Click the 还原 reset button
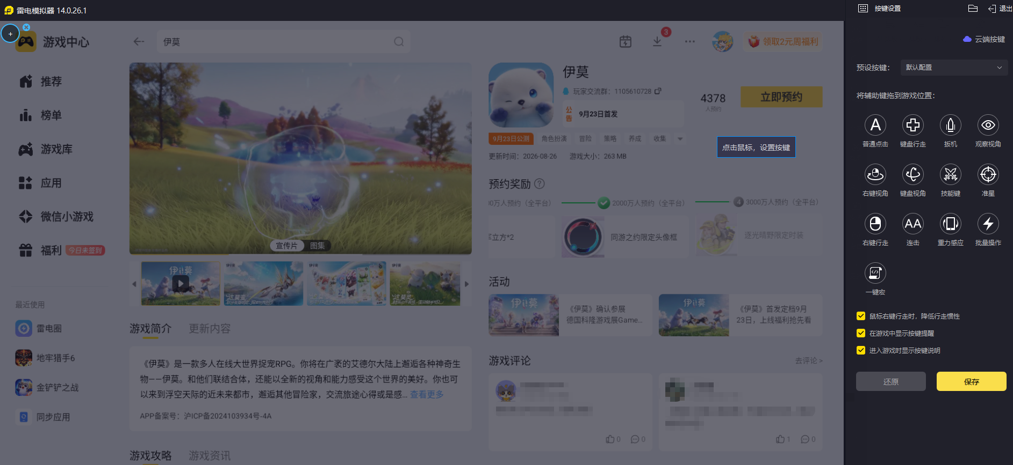This screenshot has height=465, width=1013. [891, 381]
